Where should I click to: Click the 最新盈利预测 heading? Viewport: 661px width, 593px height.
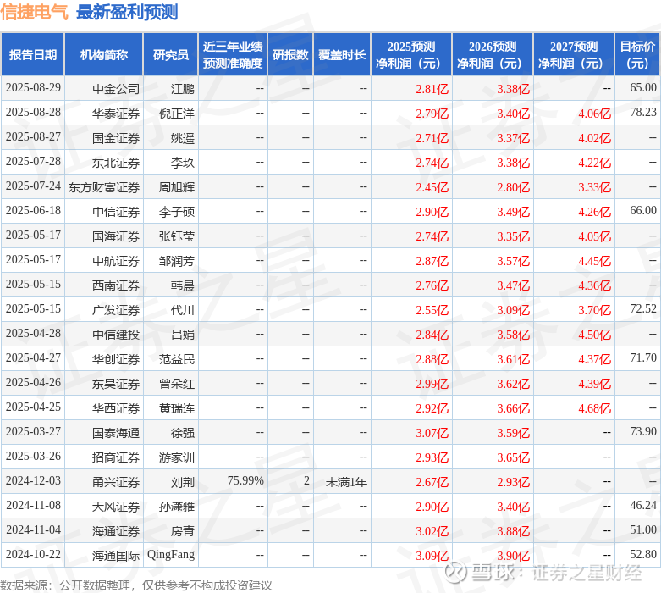tap(127, 12)
